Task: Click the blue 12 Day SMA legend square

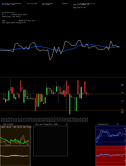Action: [x=3, y=4]
